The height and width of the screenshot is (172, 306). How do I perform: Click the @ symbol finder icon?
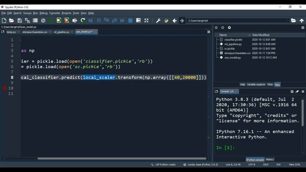43,21
